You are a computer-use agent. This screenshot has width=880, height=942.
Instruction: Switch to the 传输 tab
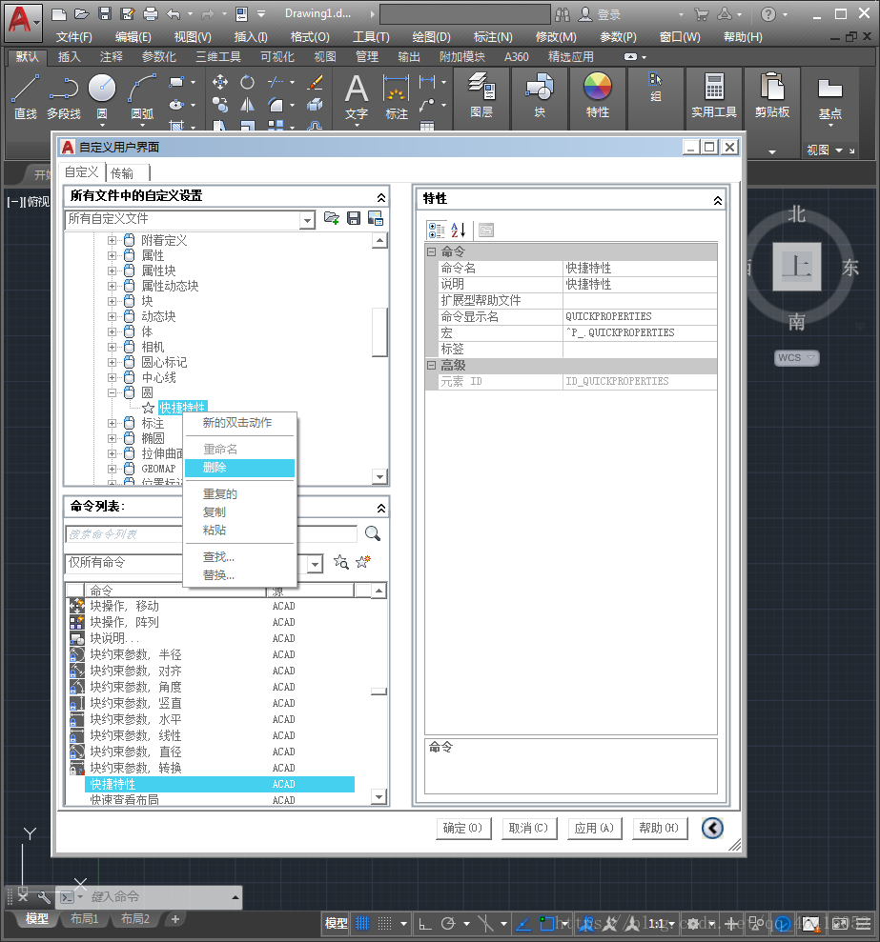pos(122,173)
